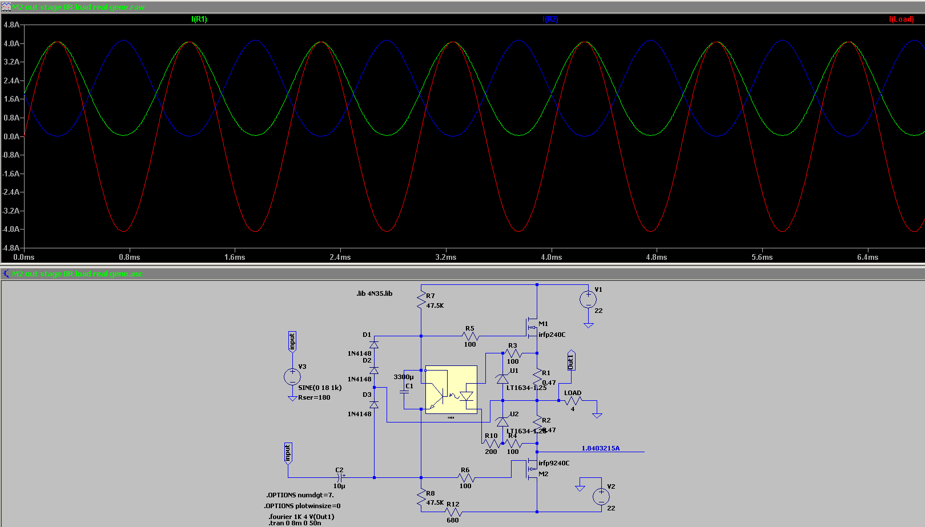Image resolution: width=925 pixels, height=527 pixels.
Task: Click the .OPTIONS plotwinsize=0 directive
Action: [302, 506]
